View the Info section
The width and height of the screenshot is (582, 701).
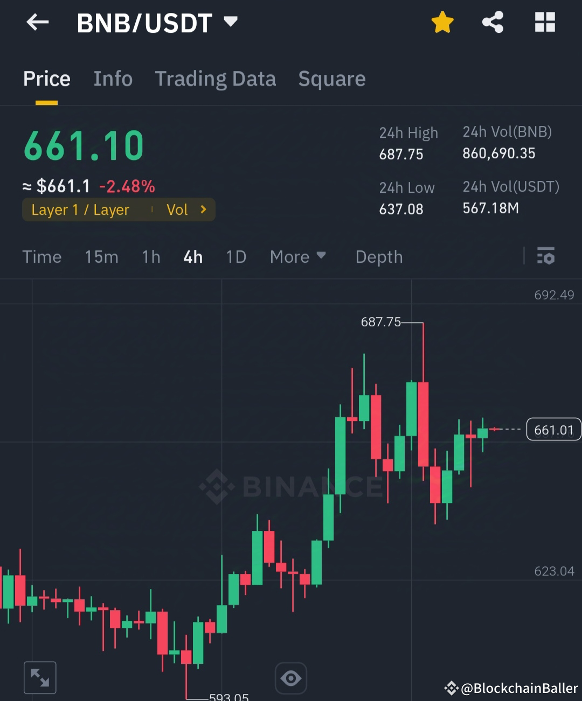point(113,79)
